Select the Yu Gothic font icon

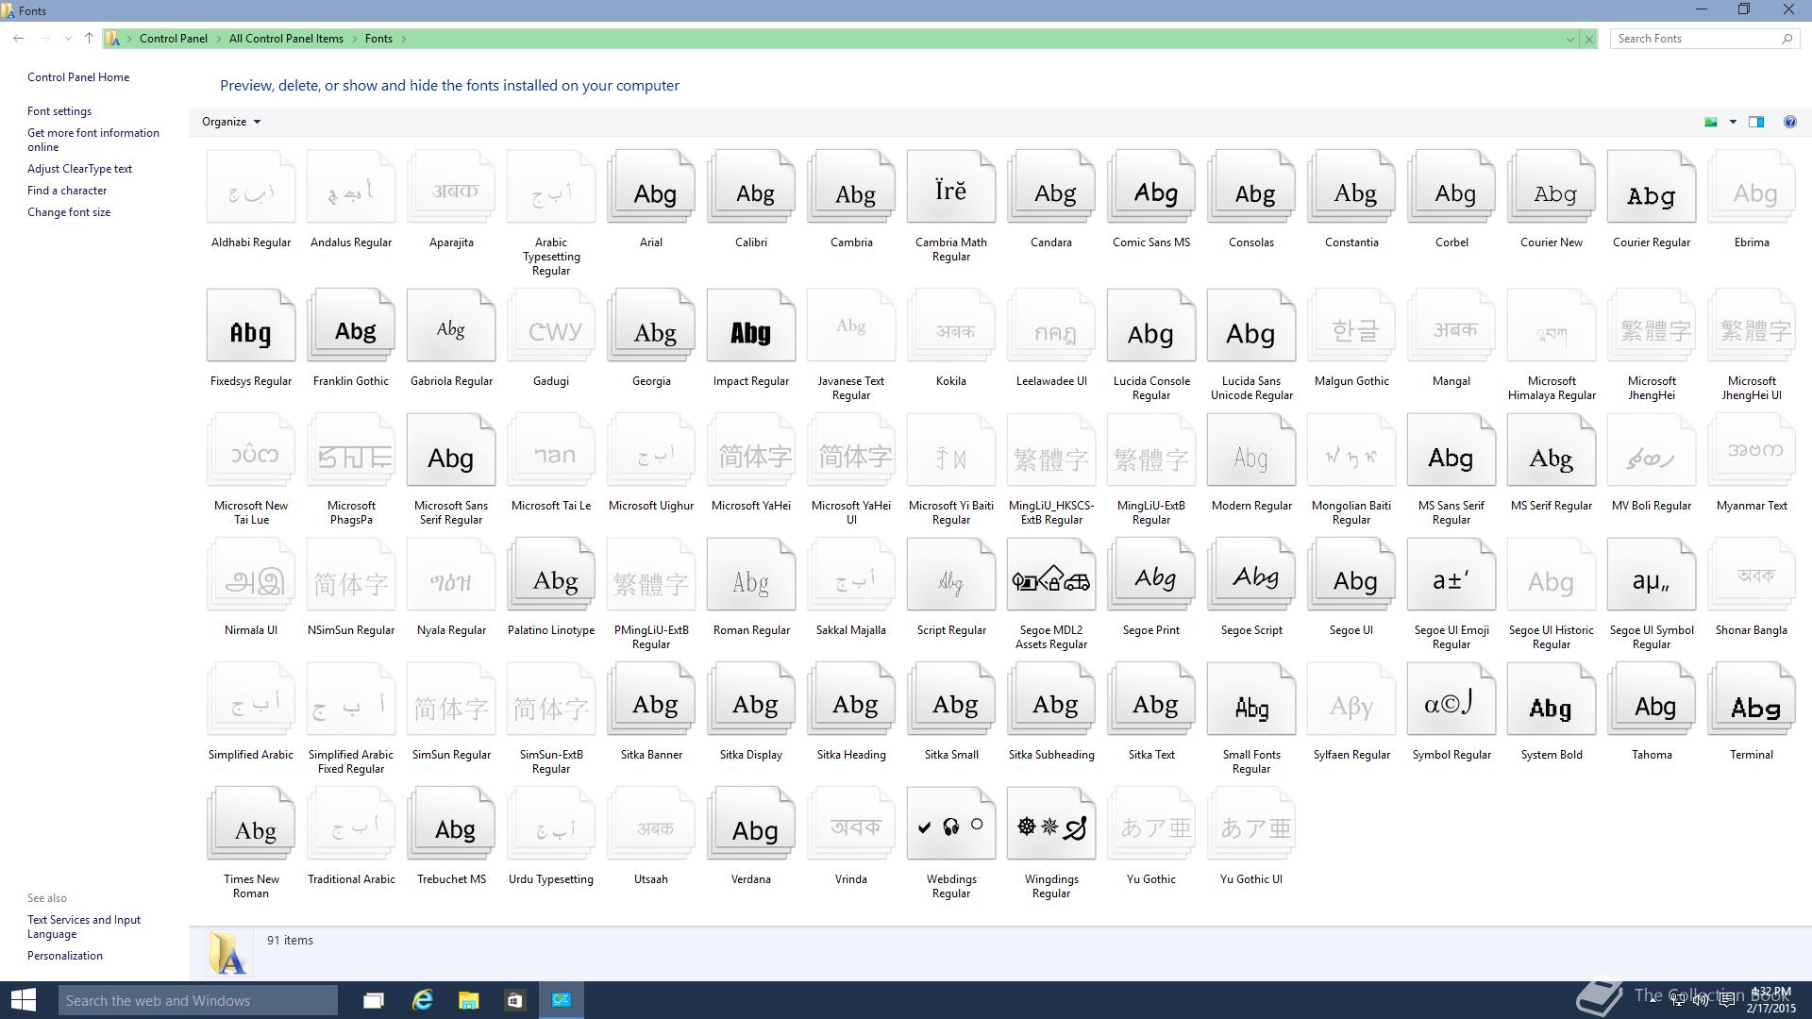[x=1151, y=824]
